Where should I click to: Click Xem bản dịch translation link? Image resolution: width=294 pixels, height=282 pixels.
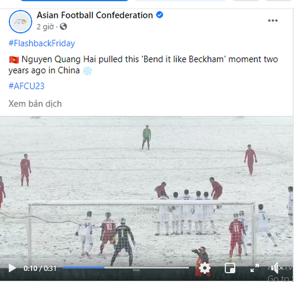[x=35, y=104]
